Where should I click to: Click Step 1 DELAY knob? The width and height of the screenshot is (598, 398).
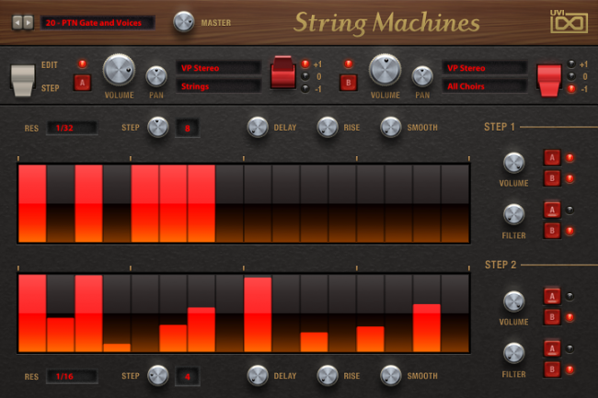point(258,127)
